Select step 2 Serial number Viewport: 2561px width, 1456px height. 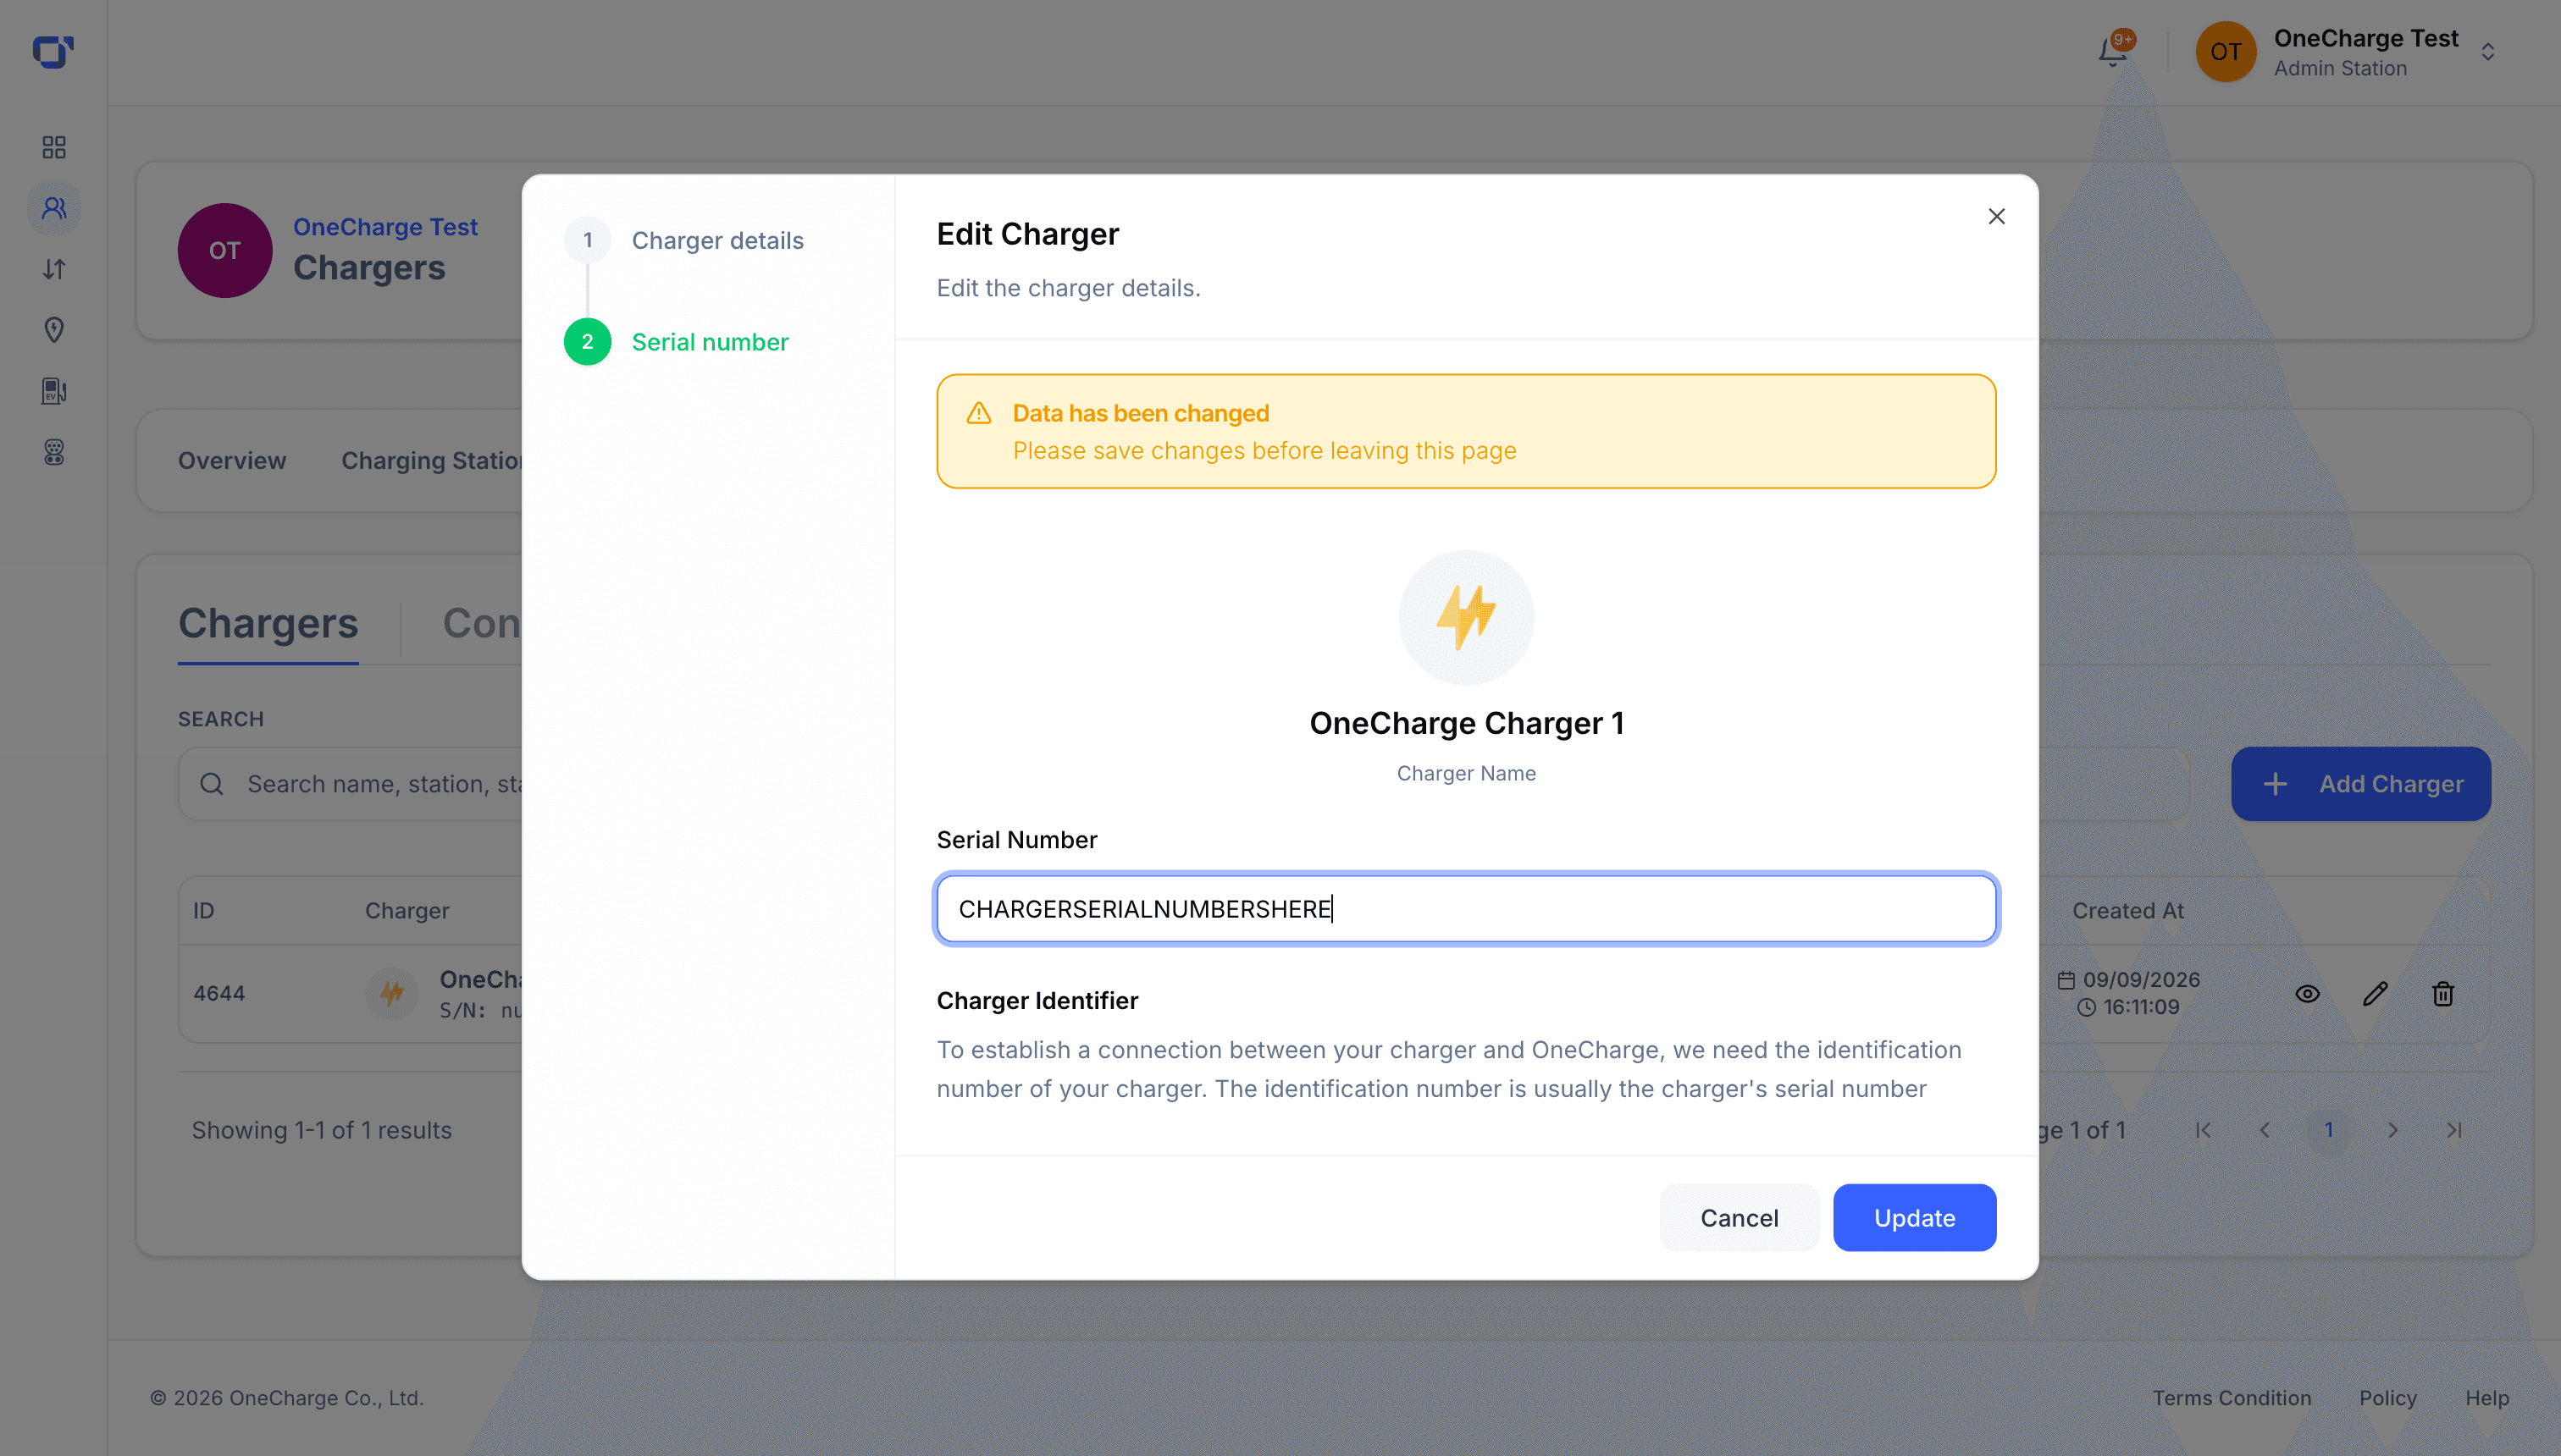click(678, 342)
